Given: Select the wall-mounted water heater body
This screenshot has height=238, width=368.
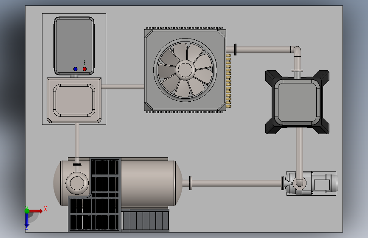Looking at the screenshot, I should (74, 46).
